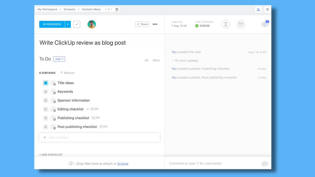The width and height of the screenshot is (315, 177).
Task: Click the IN PROGRESS status button
Action: click(52, 24)
